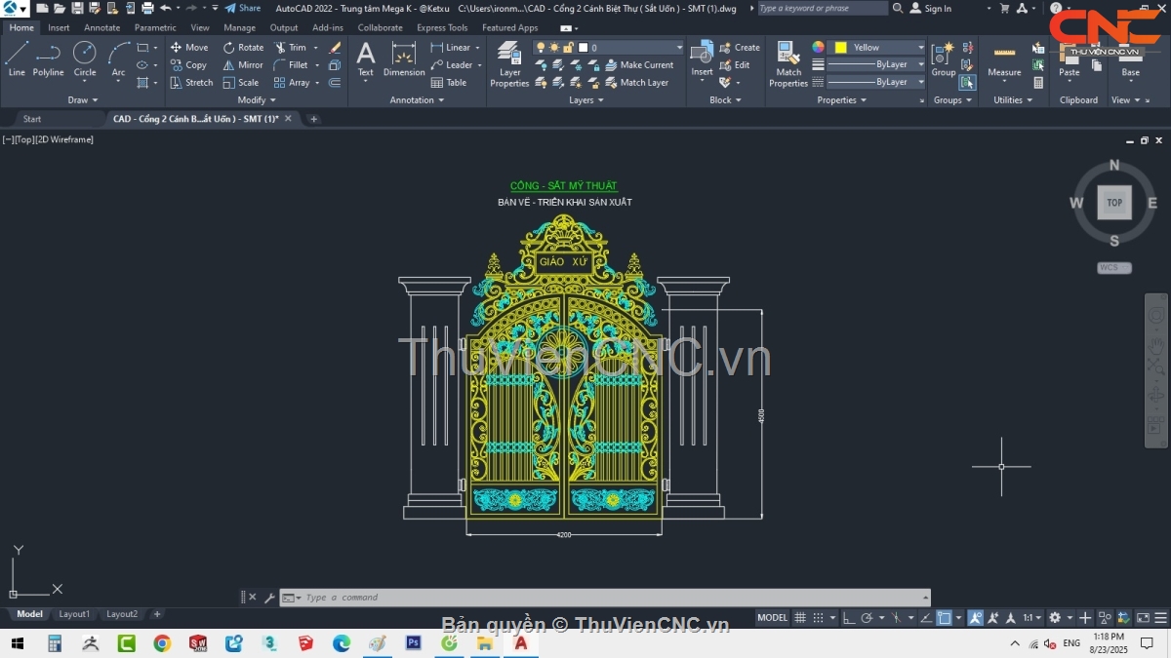1171x658 pixels.
Task: Expand the Modify panel flyout
Action: click(257, 99)
